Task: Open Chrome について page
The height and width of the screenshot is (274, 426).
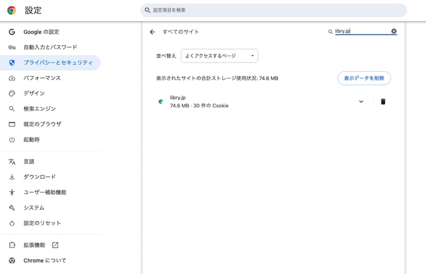Action: coord(45,260)
